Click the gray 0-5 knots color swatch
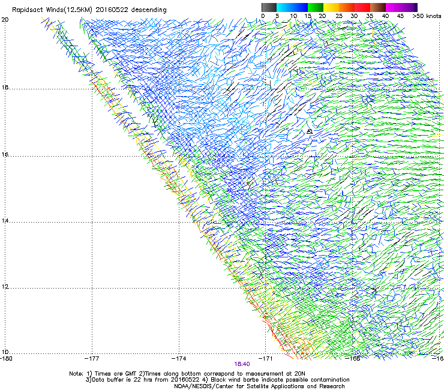Screen dimensions: 444x390 click(269, 7)
